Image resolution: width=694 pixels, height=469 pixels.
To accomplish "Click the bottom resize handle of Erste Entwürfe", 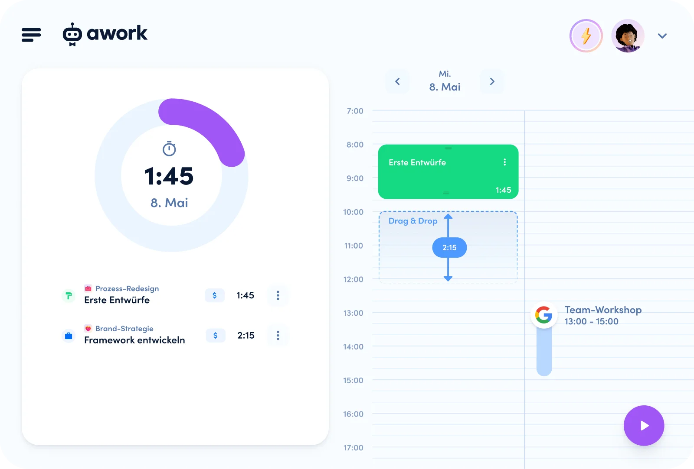I will [446, 193].
